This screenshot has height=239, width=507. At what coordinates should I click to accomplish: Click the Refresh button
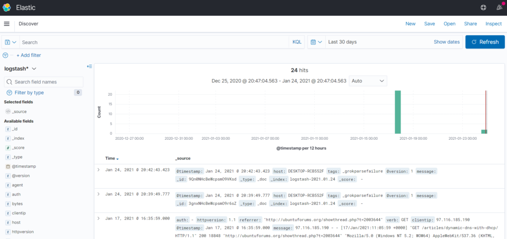485,42
